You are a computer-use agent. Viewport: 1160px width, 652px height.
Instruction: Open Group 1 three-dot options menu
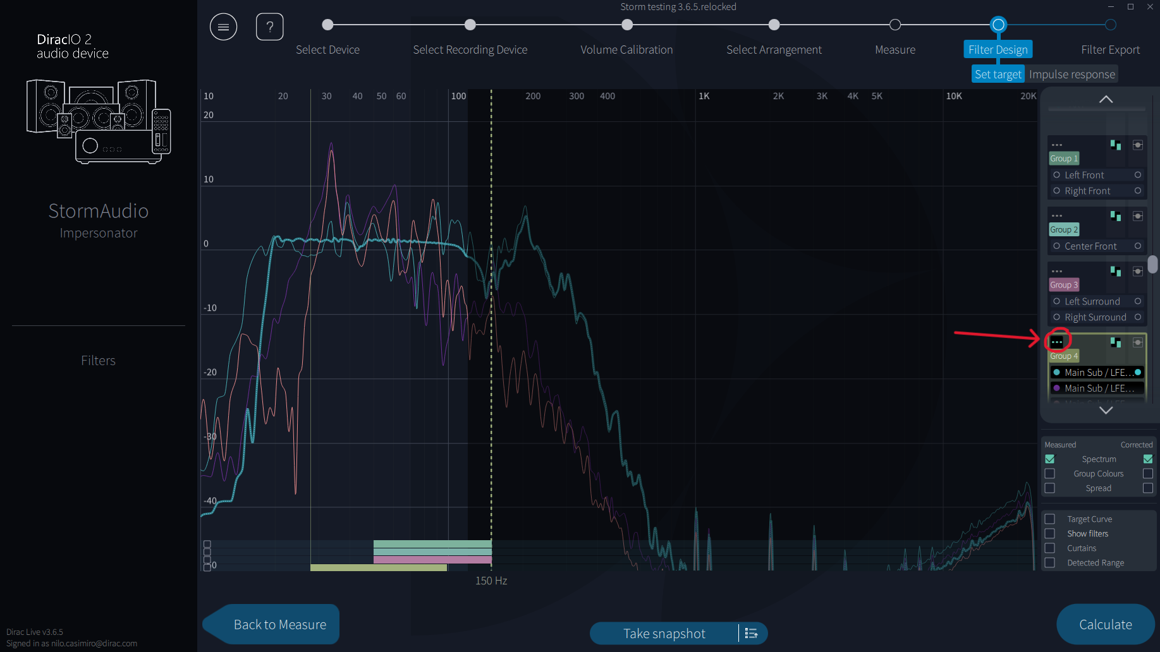[x=1057, y=145]
